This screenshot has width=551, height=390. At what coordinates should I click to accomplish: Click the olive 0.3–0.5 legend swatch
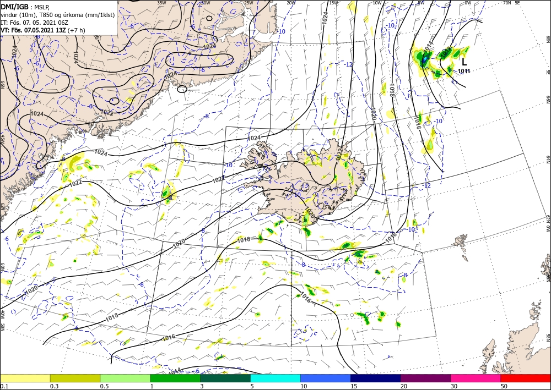pyautogui.click(x=75, y=378)
